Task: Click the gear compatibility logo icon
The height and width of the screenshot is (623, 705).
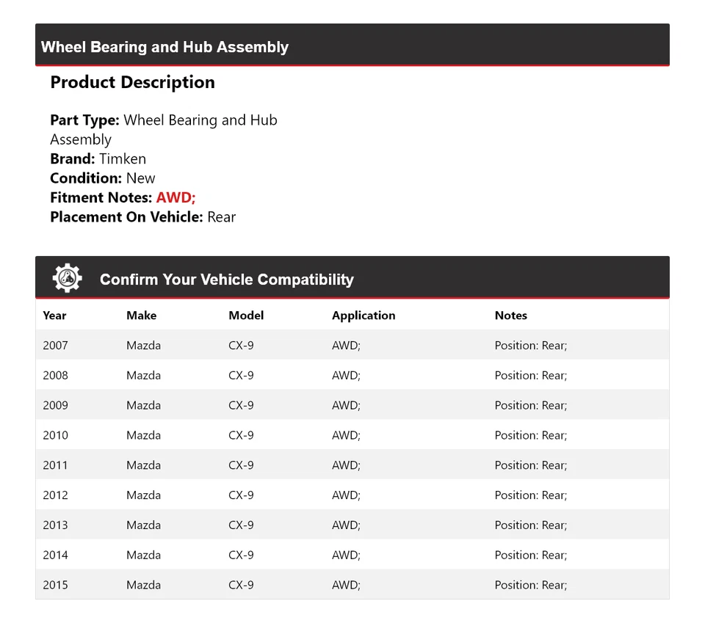Action: pos(67,277)
